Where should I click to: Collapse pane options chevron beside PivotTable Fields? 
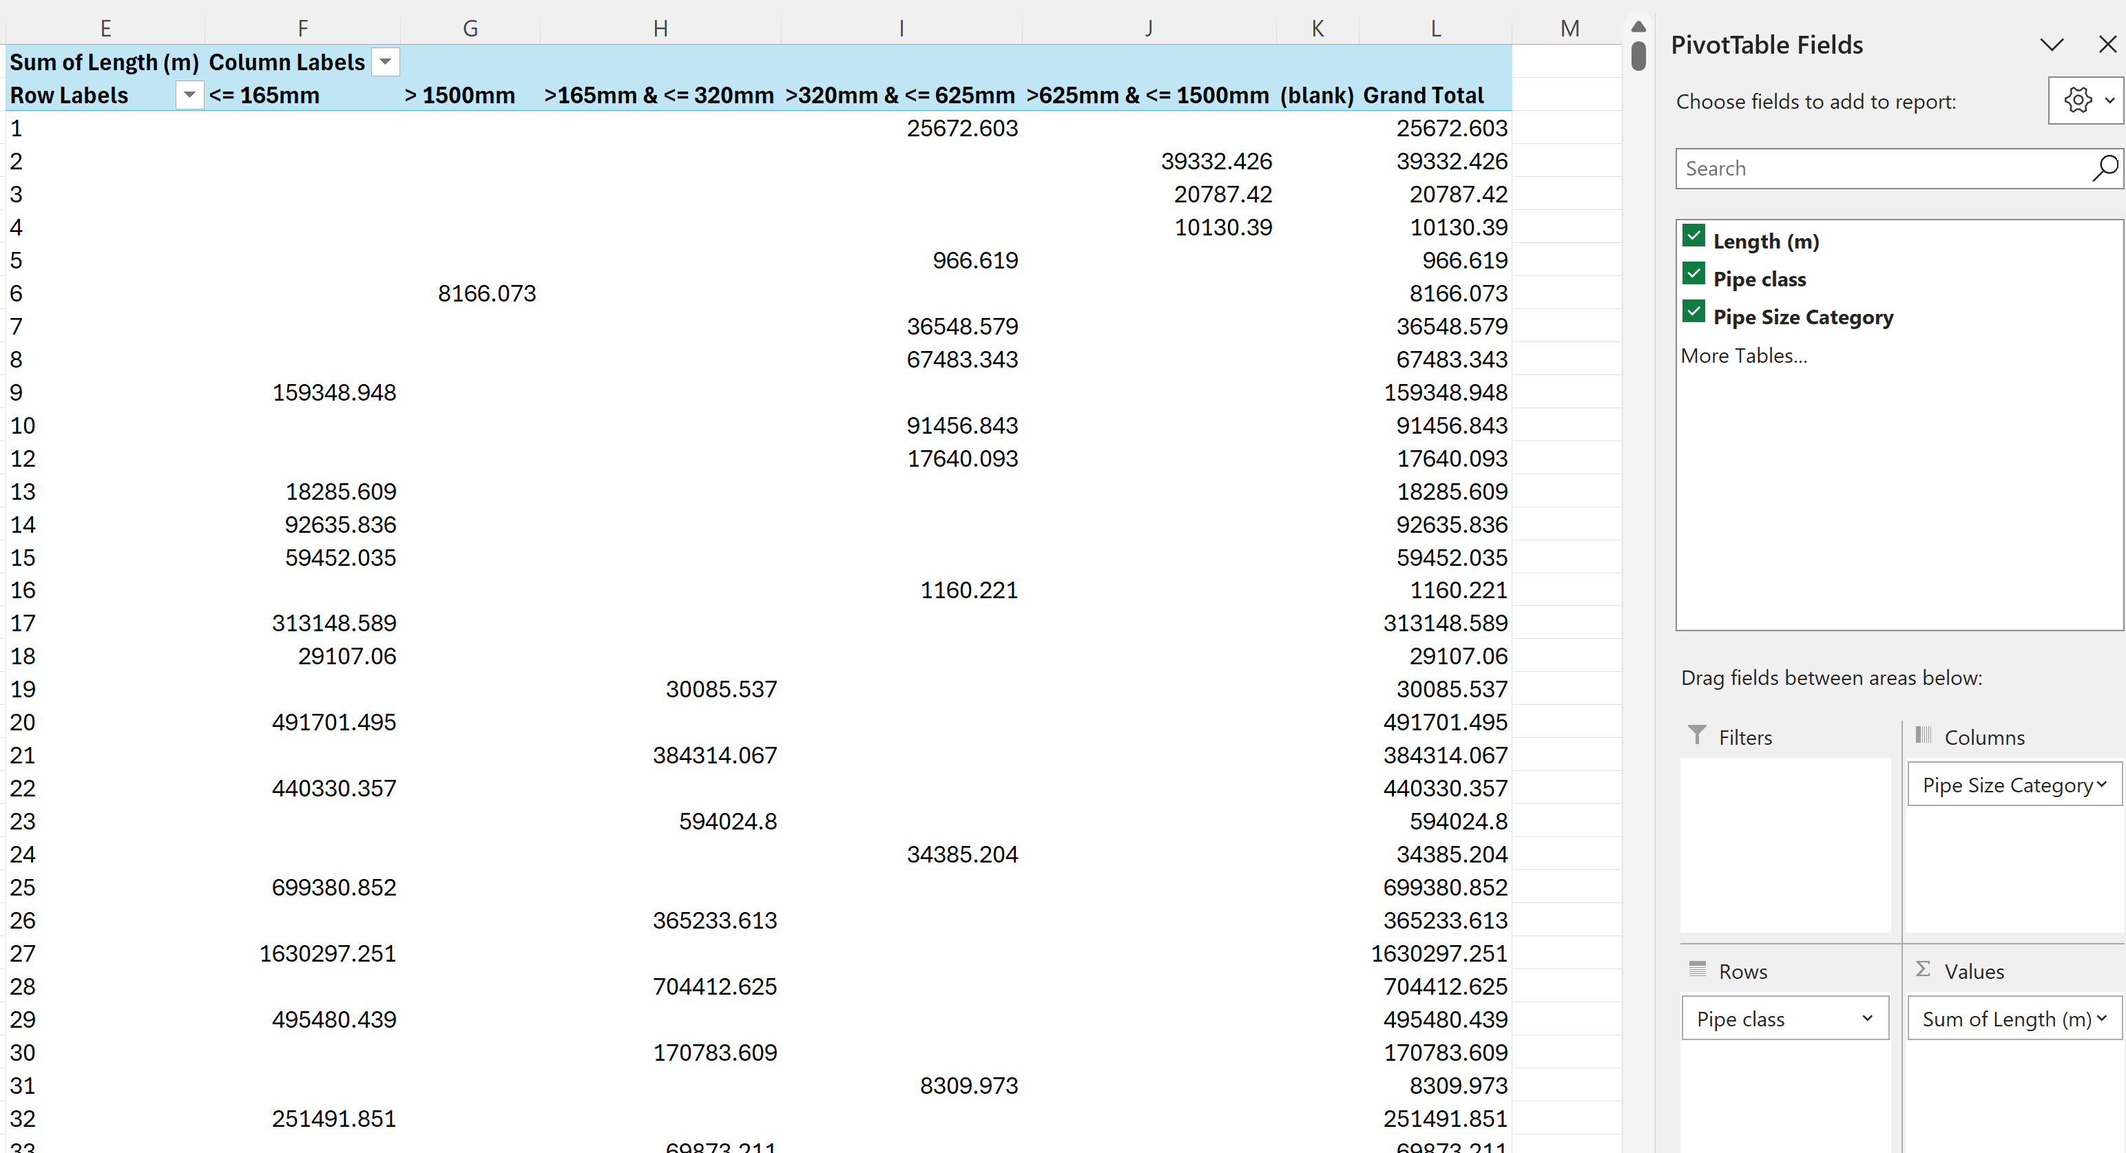pos(2052,45)
